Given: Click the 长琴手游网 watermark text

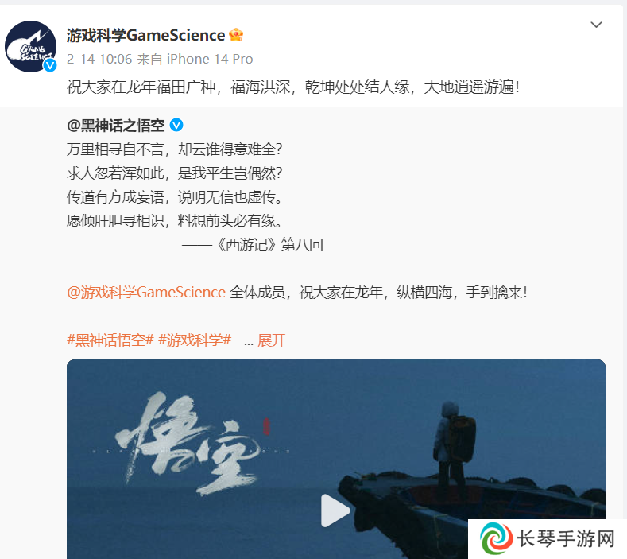Looking at the screenshot, I should coord(566,538).
